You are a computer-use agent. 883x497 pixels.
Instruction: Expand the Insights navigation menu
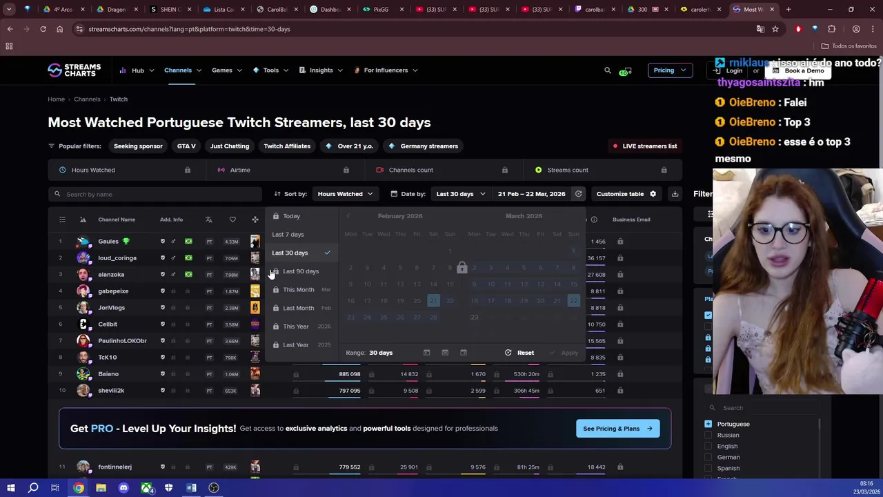pos(321,70)
